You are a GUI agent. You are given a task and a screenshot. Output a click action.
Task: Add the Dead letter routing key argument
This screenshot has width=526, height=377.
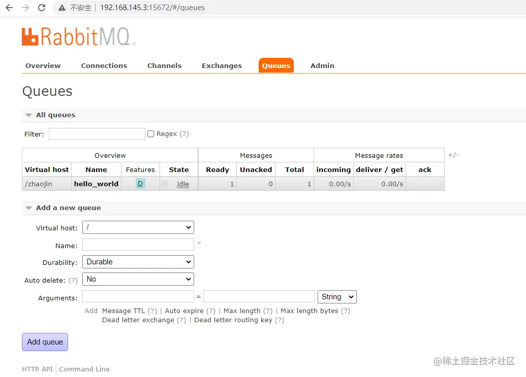coord(233,320)
